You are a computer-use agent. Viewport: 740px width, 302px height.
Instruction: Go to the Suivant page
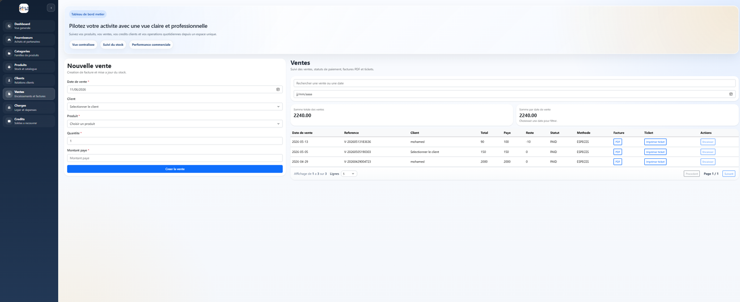729,174
